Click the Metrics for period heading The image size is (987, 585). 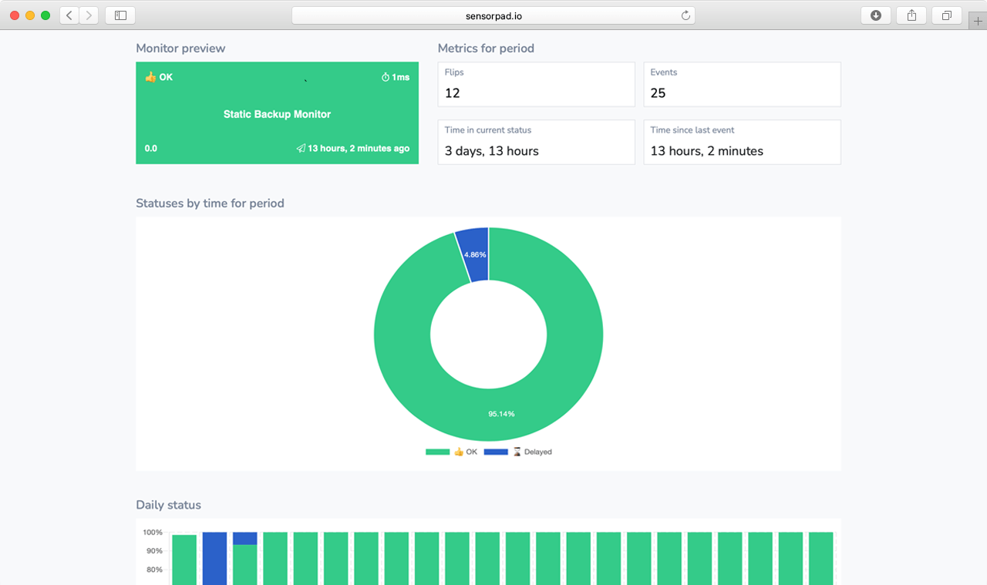[486, 48]
